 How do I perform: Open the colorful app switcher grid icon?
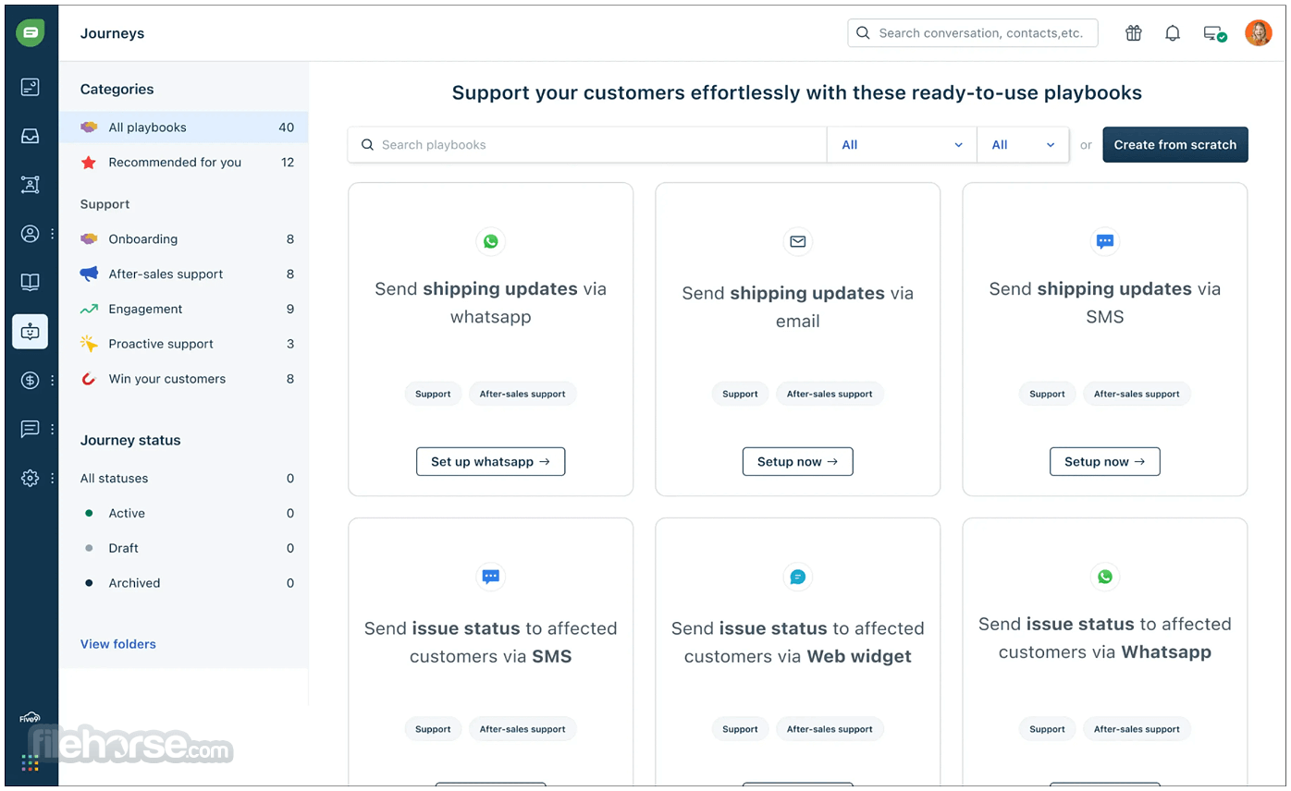point(31,763)
